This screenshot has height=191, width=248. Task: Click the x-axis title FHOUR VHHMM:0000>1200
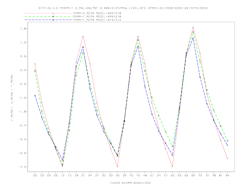click(x=130, y=183)
